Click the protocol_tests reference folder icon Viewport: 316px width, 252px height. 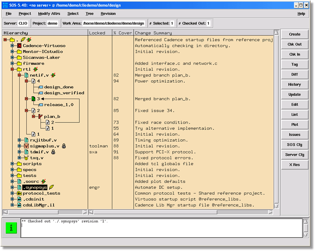(x=19, y=193)
